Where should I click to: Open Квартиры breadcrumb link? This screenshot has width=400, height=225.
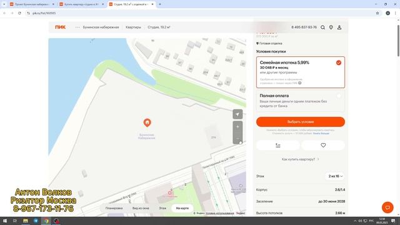click(x=133, y=27)
